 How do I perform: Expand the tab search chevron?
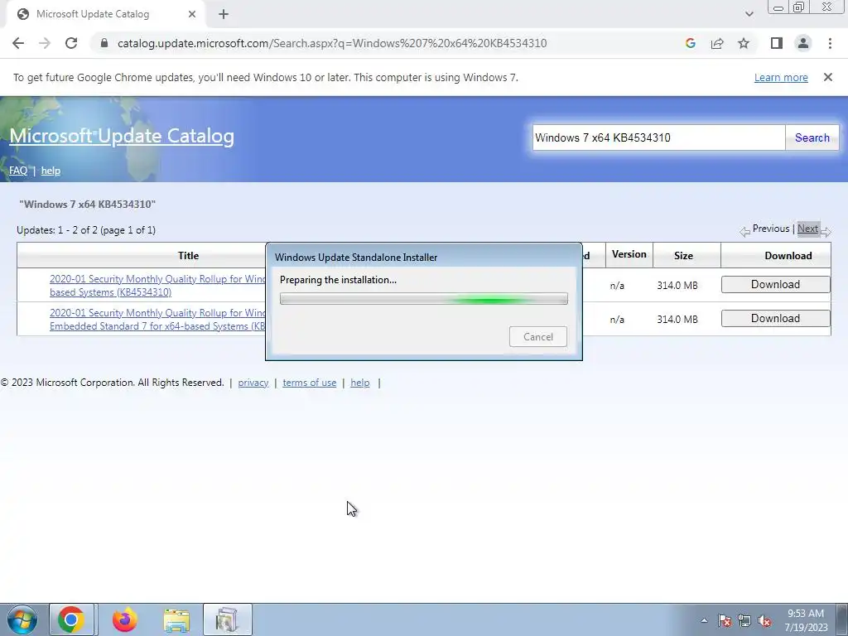pyautogui.click(x=749, y=14)
